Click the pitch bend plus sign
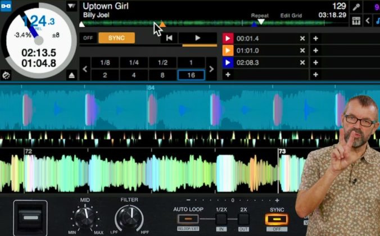Viewport: 380px width, 236px height. [277, 200]
